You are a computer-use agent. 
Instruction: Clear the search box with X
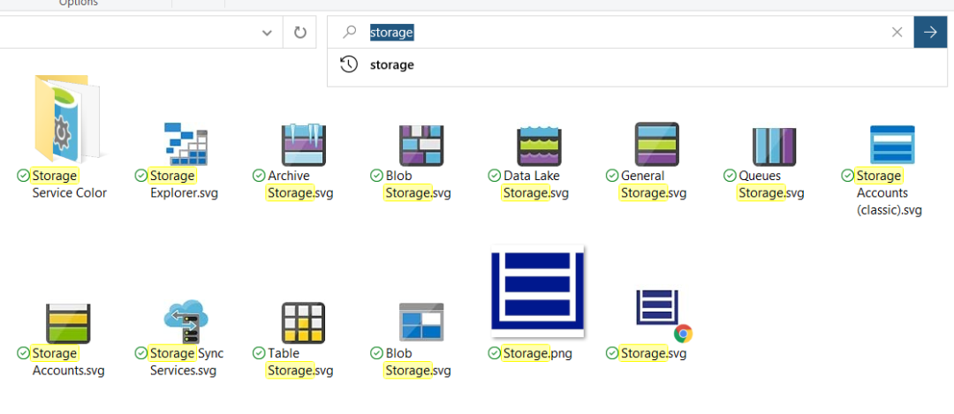[x=897, y=33]
